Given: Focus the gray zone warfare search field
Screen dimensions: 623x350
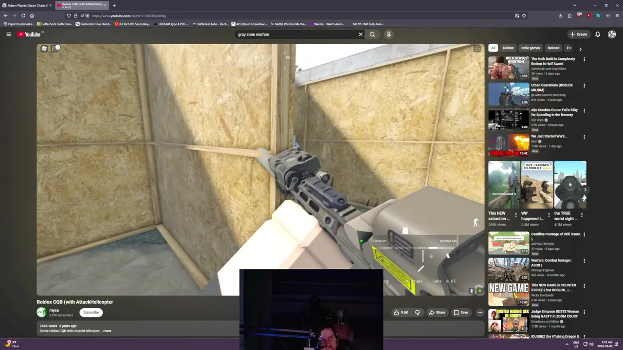Looking at the screenshot, I should click(x=296, y=35).
